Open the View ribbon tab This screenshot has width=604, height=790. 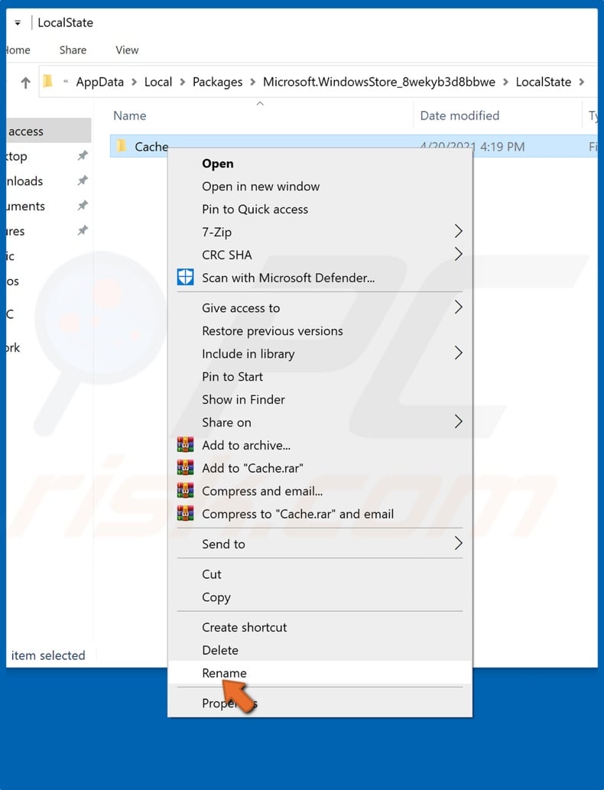[x=127, y=50]
